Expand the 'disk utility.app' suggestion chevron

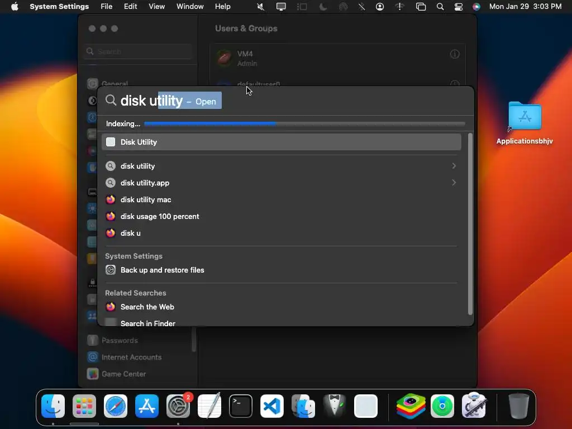pyautogui.click(x=454, y=183)
